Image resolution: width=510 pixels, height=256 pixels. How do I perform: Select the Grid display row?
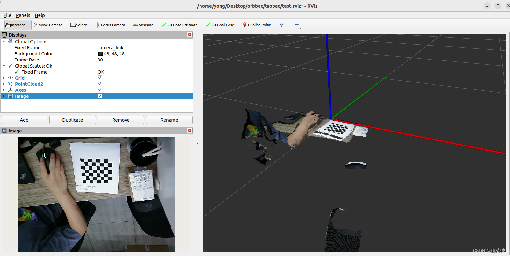97,78
